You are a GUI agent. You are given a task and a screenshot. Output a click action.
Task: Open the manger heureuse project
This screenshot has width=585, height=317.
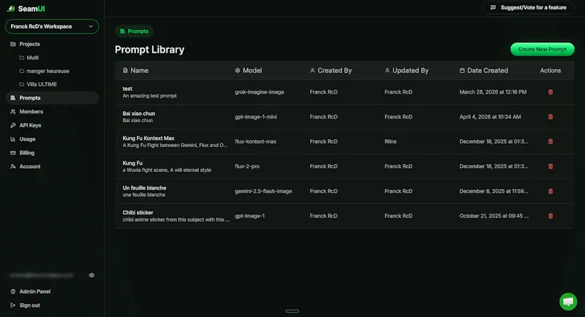click(x=48, y=71)
